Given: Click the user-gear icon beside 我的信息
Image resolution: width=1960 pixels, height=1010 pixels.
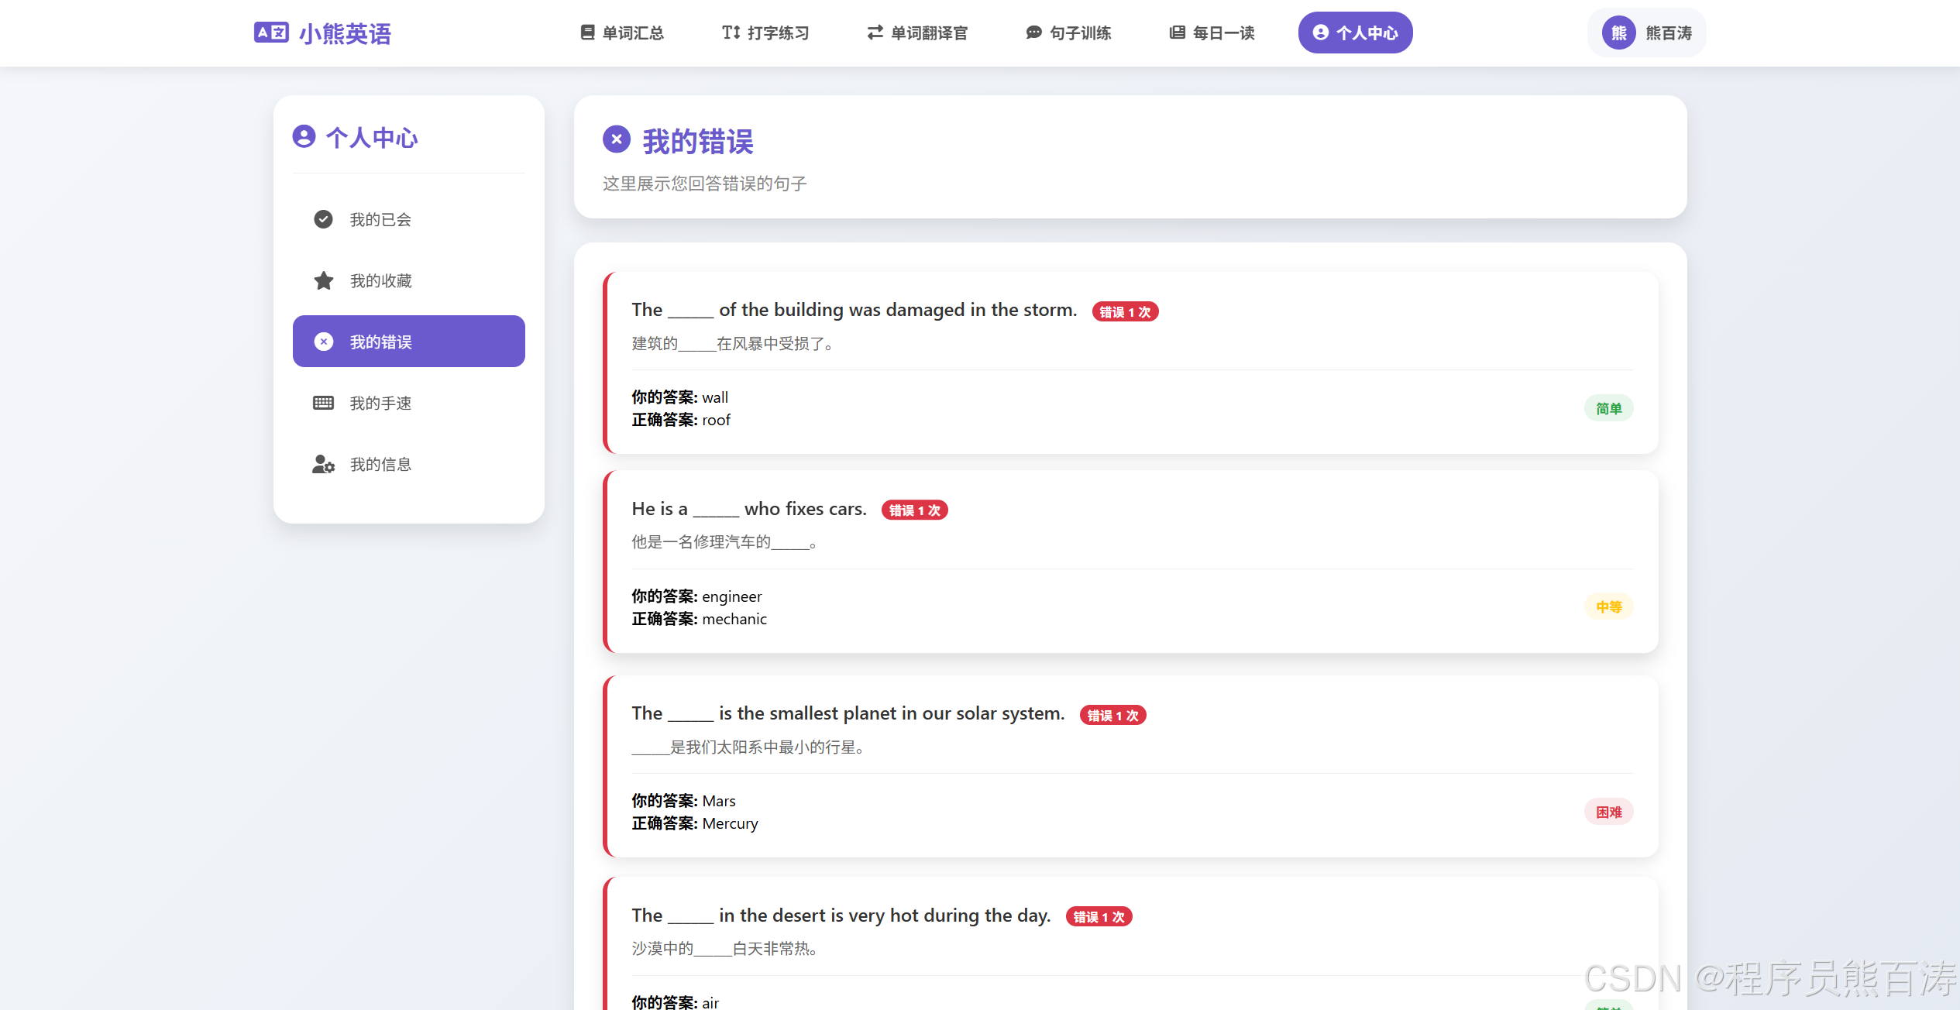Looking at the screenshot, I should coord(323,464).
